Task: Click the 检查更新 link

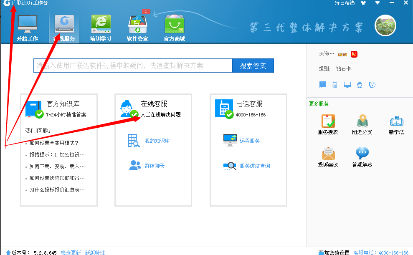Action: click(x=71, y=252)
